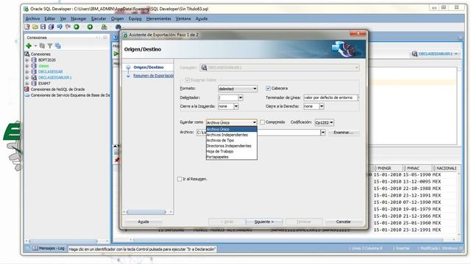The width and height of the screenshot is (471, 264).
Task: Click into the Archivo file path field
Action: (258, 133)
